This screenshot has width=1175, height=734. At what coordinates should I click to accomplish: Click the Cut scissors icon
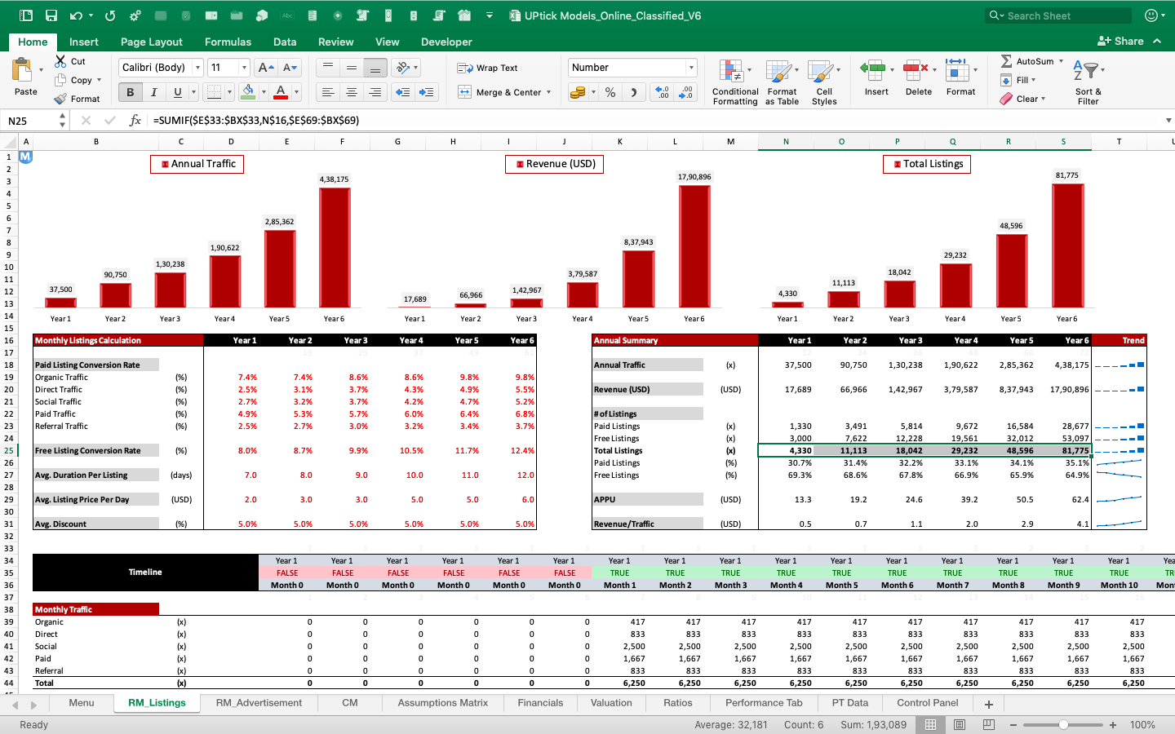point(60,61)
